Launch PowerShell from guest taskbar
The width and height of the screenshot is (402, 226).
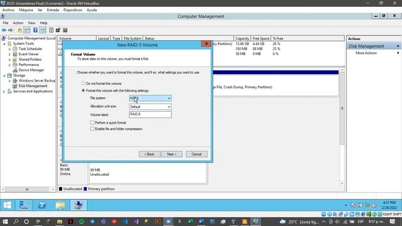(x=42, y=205)
